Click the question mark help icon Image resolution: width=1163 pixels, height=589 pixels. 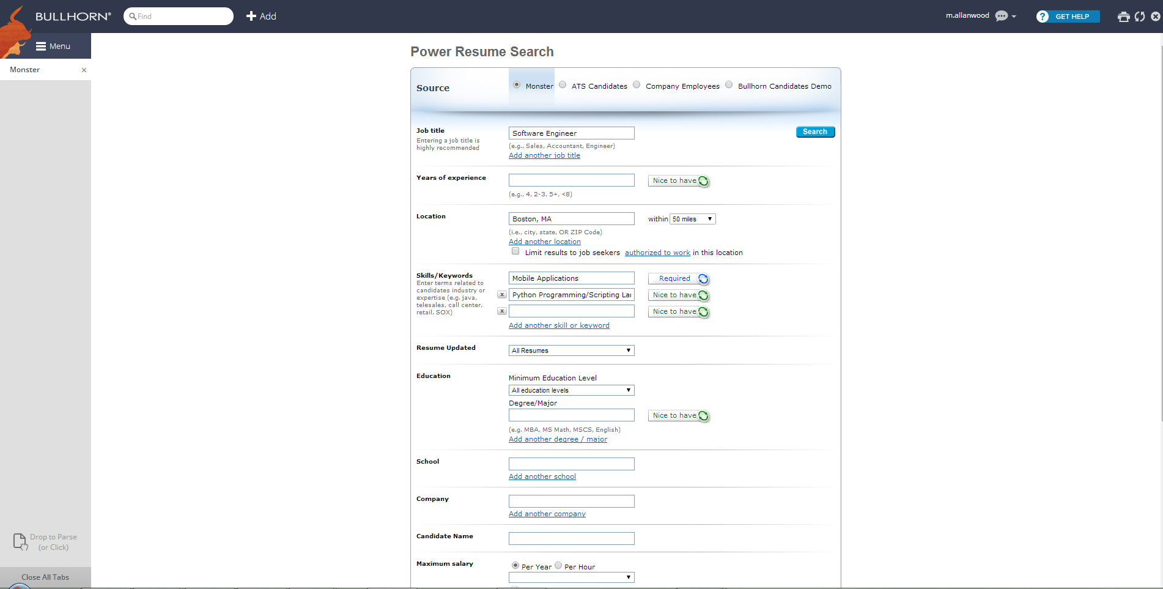1042,17
